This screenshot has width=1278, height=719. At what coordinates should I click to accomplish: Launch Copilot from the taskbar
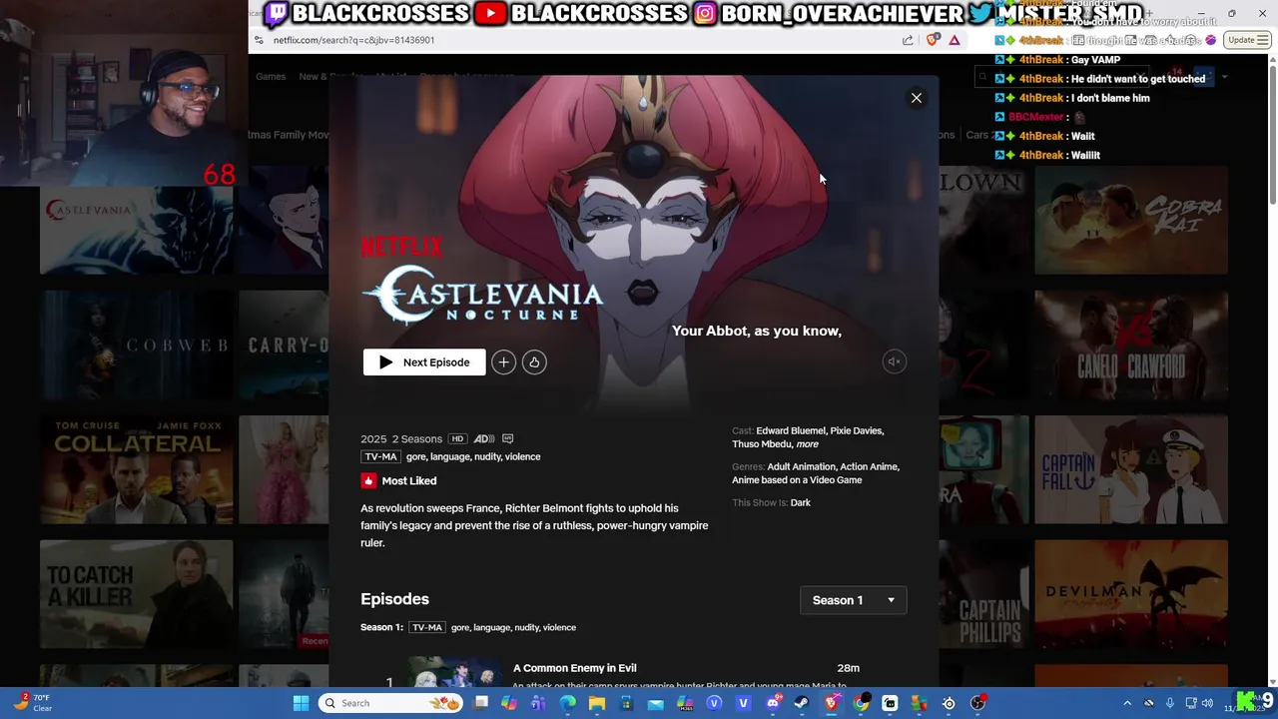pyautogui.click(x=509, y=703)
